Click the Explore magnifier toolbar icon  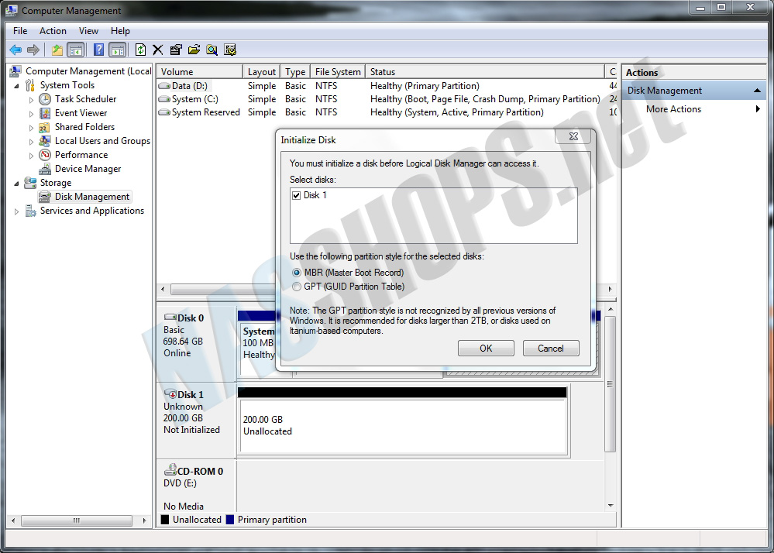(x=212, y=50)
